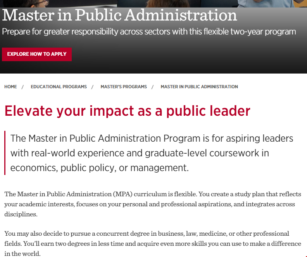This screenshot has height=257, width=307.
Task: Click the slash separator right after Home
Action: pos(23,87)
